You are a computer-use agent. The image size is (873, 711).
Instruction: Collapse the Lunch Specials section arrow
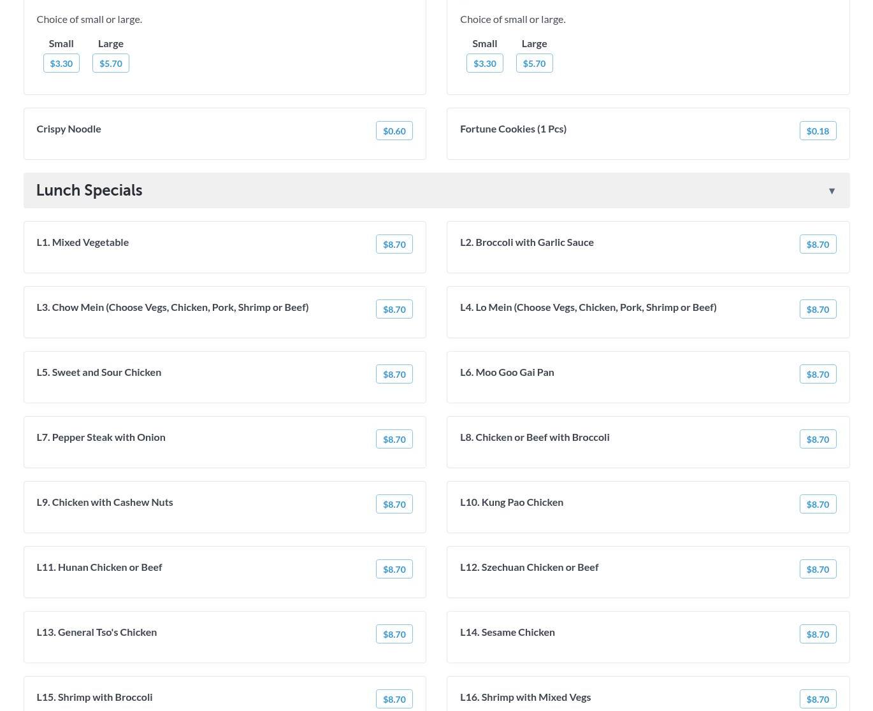832,191
